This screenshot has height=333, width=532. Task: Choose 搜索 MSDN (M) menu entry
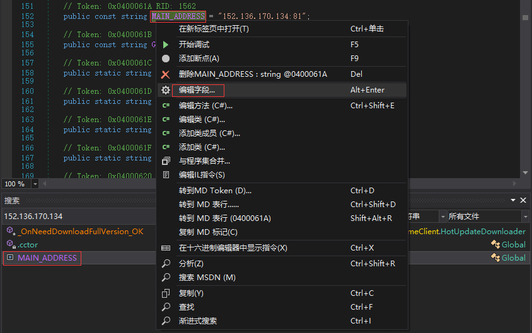pos(207,278)
